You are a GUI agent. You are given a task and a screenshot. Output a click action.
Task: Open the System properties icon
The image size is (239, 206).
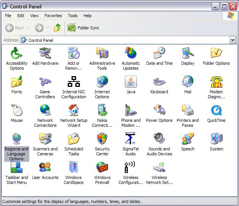tap(216, 139)
